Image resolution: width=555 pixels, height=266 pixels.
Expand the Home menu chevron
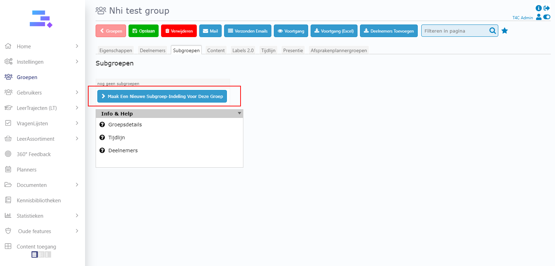tap(77, 46)
